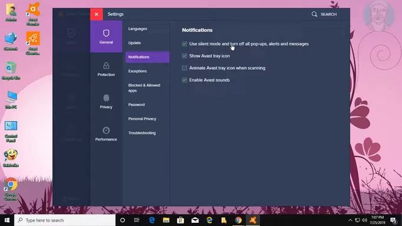The image size is (402, 226).
Task: Open Task View on the taskbar
Action: click(137, 220)
